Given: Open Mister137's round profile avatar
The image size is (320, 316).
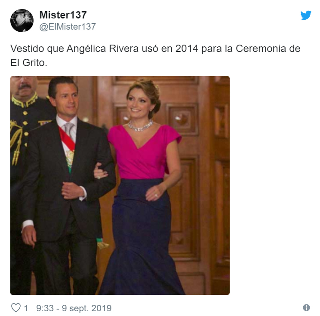Looking at the screenshot, I should tap(22, 21).
